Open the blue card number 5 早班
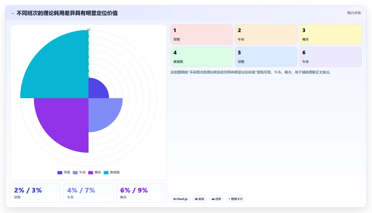 click(x=266, y=57)
